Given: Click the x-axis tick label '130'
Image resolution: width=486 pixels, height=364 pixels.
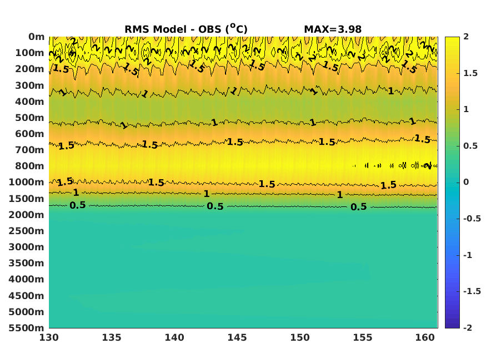Looking at the screenshot, I should click(49, 337).
